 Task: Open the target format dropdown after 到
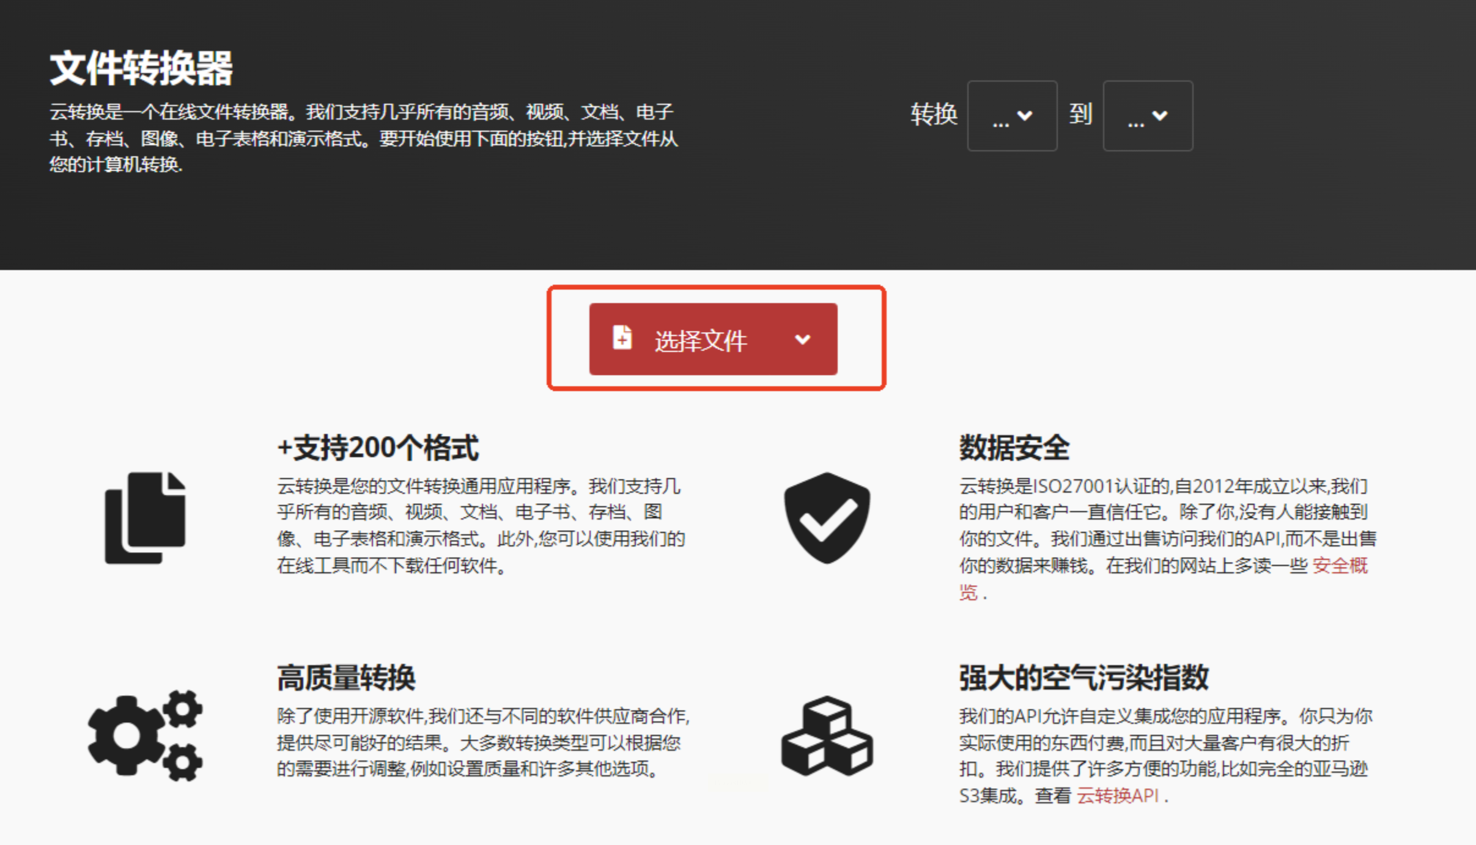[x=1148, y=116]
